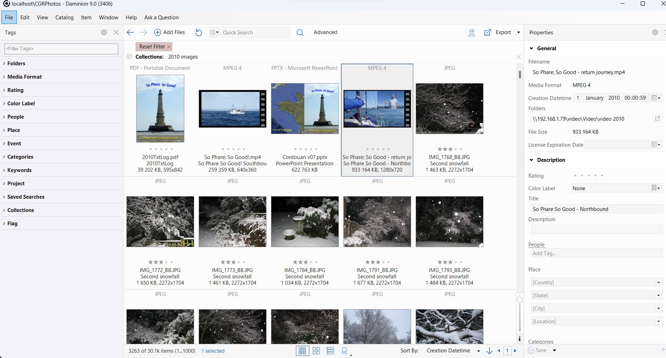The height and width of the screenshot is (358, 666).
Task: Open the Sort By Creation Datetime dropdown
Action: [479, 351]
